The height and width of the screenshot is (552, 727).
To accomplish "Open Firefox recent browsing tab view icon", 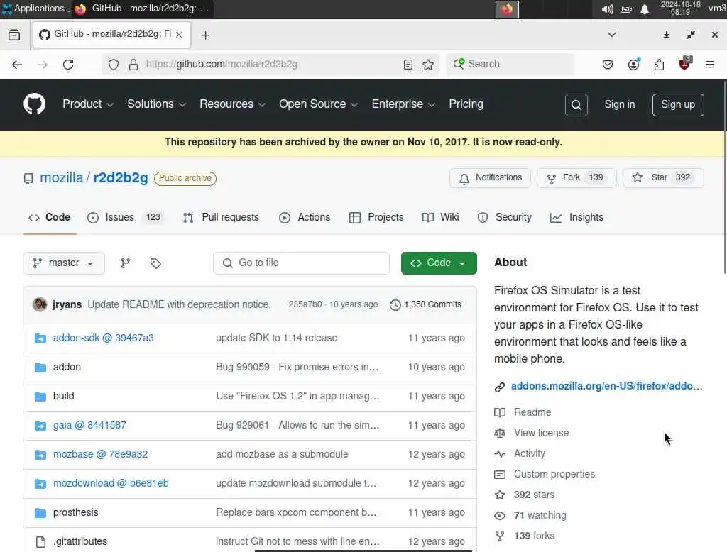I will pos(14,35).
